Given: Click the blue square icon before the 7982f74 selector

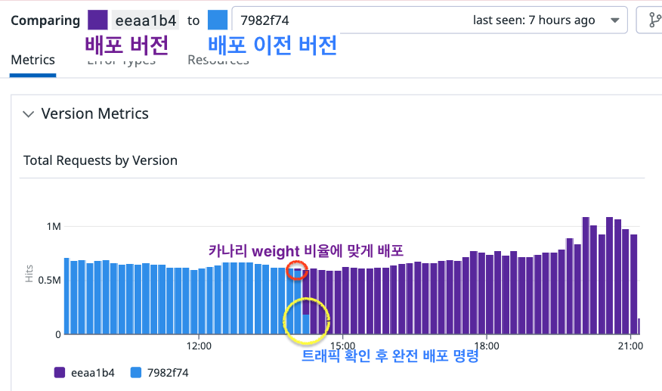Looking at the screenshot, I should point(218,20).
